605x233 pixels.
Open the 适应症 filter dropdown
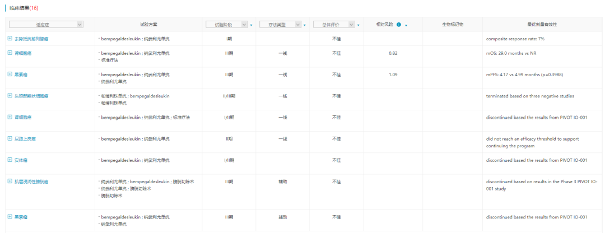coord(46,24)
